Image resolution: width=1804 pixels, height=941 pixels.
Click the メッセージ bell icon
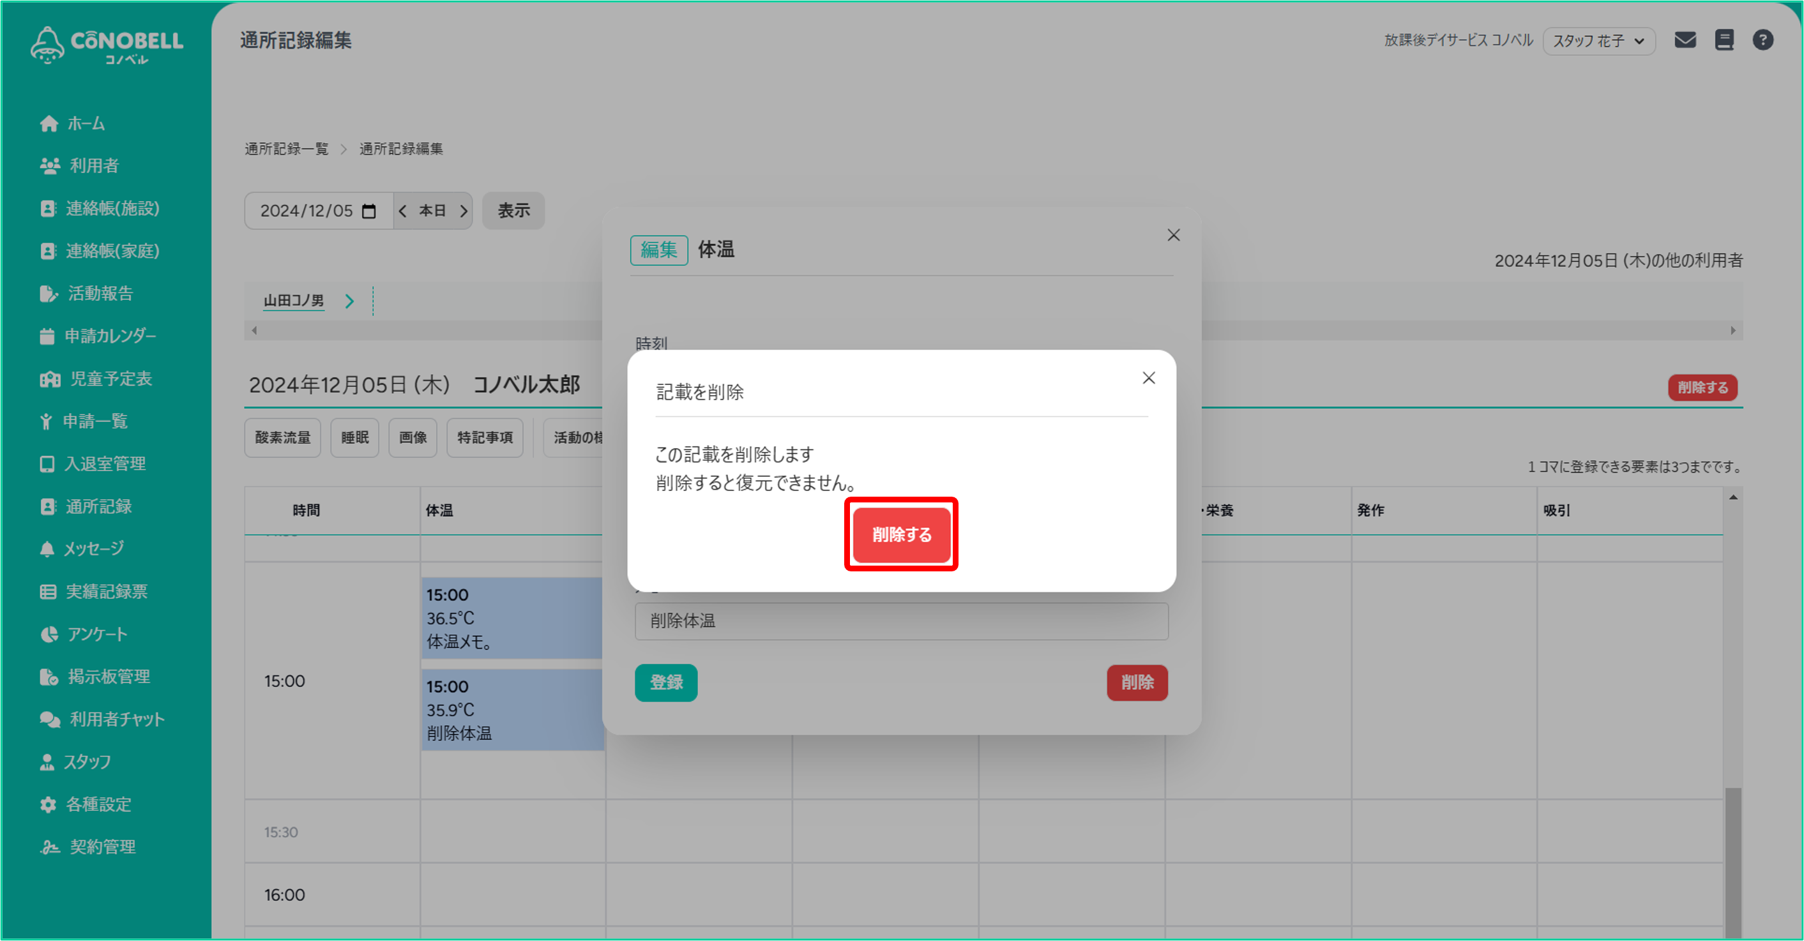click(47, 548)
